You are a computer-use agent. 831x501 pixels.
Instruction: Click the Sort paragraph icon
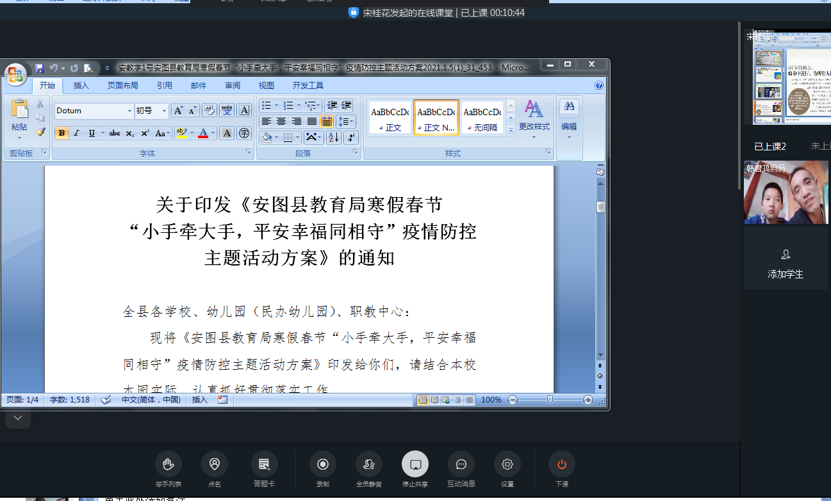tap(334, 137)
